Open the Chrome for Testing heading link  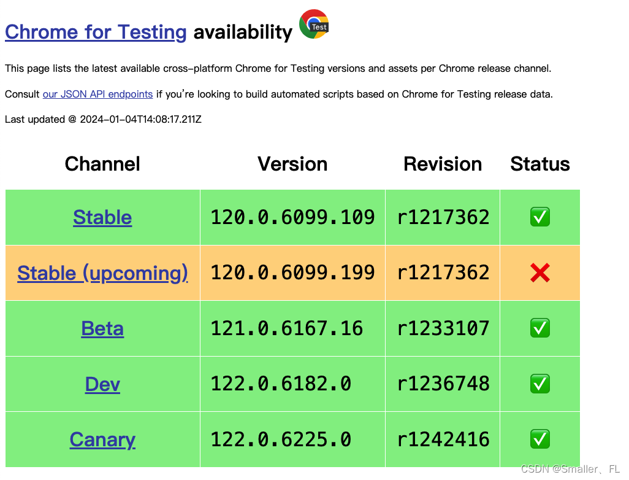pos(96,32)
